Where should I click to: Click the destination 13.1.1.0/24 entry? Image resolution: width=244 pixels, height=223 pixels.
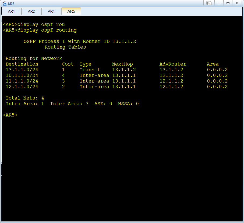pyautogui.click(x=22, y=70)
